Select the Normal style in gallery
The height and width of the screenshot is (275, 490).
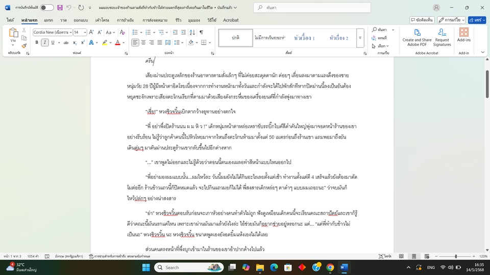click(236, 38)
